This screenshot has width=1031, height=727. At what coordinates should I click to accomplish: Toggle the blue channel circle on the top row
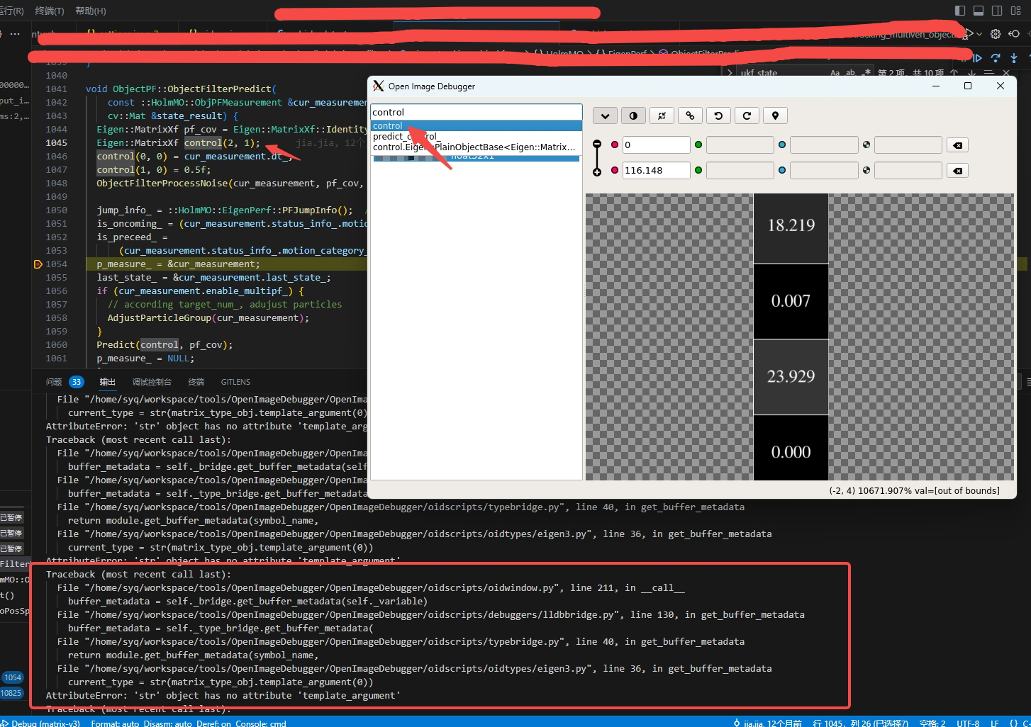pos(781,145)
